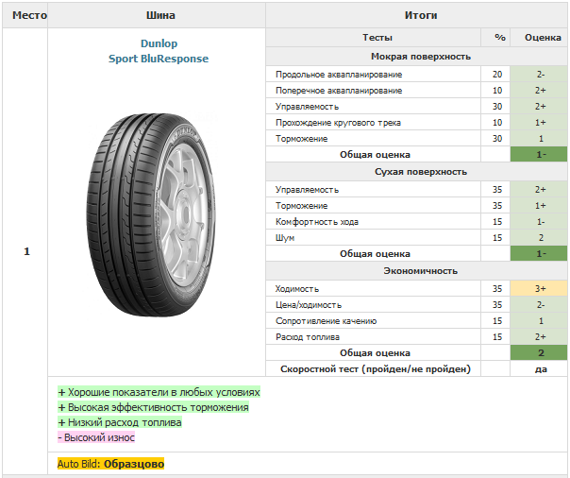The width and height of the screenshot is (570, 478).
Task: Click the Dunlop tire image
Action: [151, 214]
